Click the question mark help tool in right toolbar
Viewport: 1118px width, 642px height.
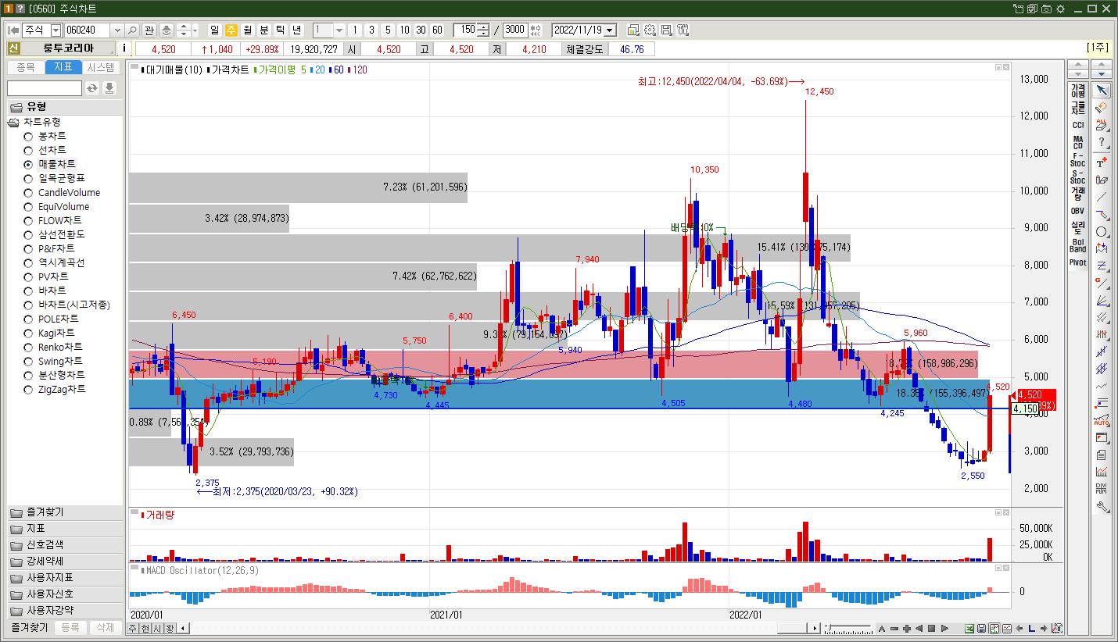point(1102,142)
